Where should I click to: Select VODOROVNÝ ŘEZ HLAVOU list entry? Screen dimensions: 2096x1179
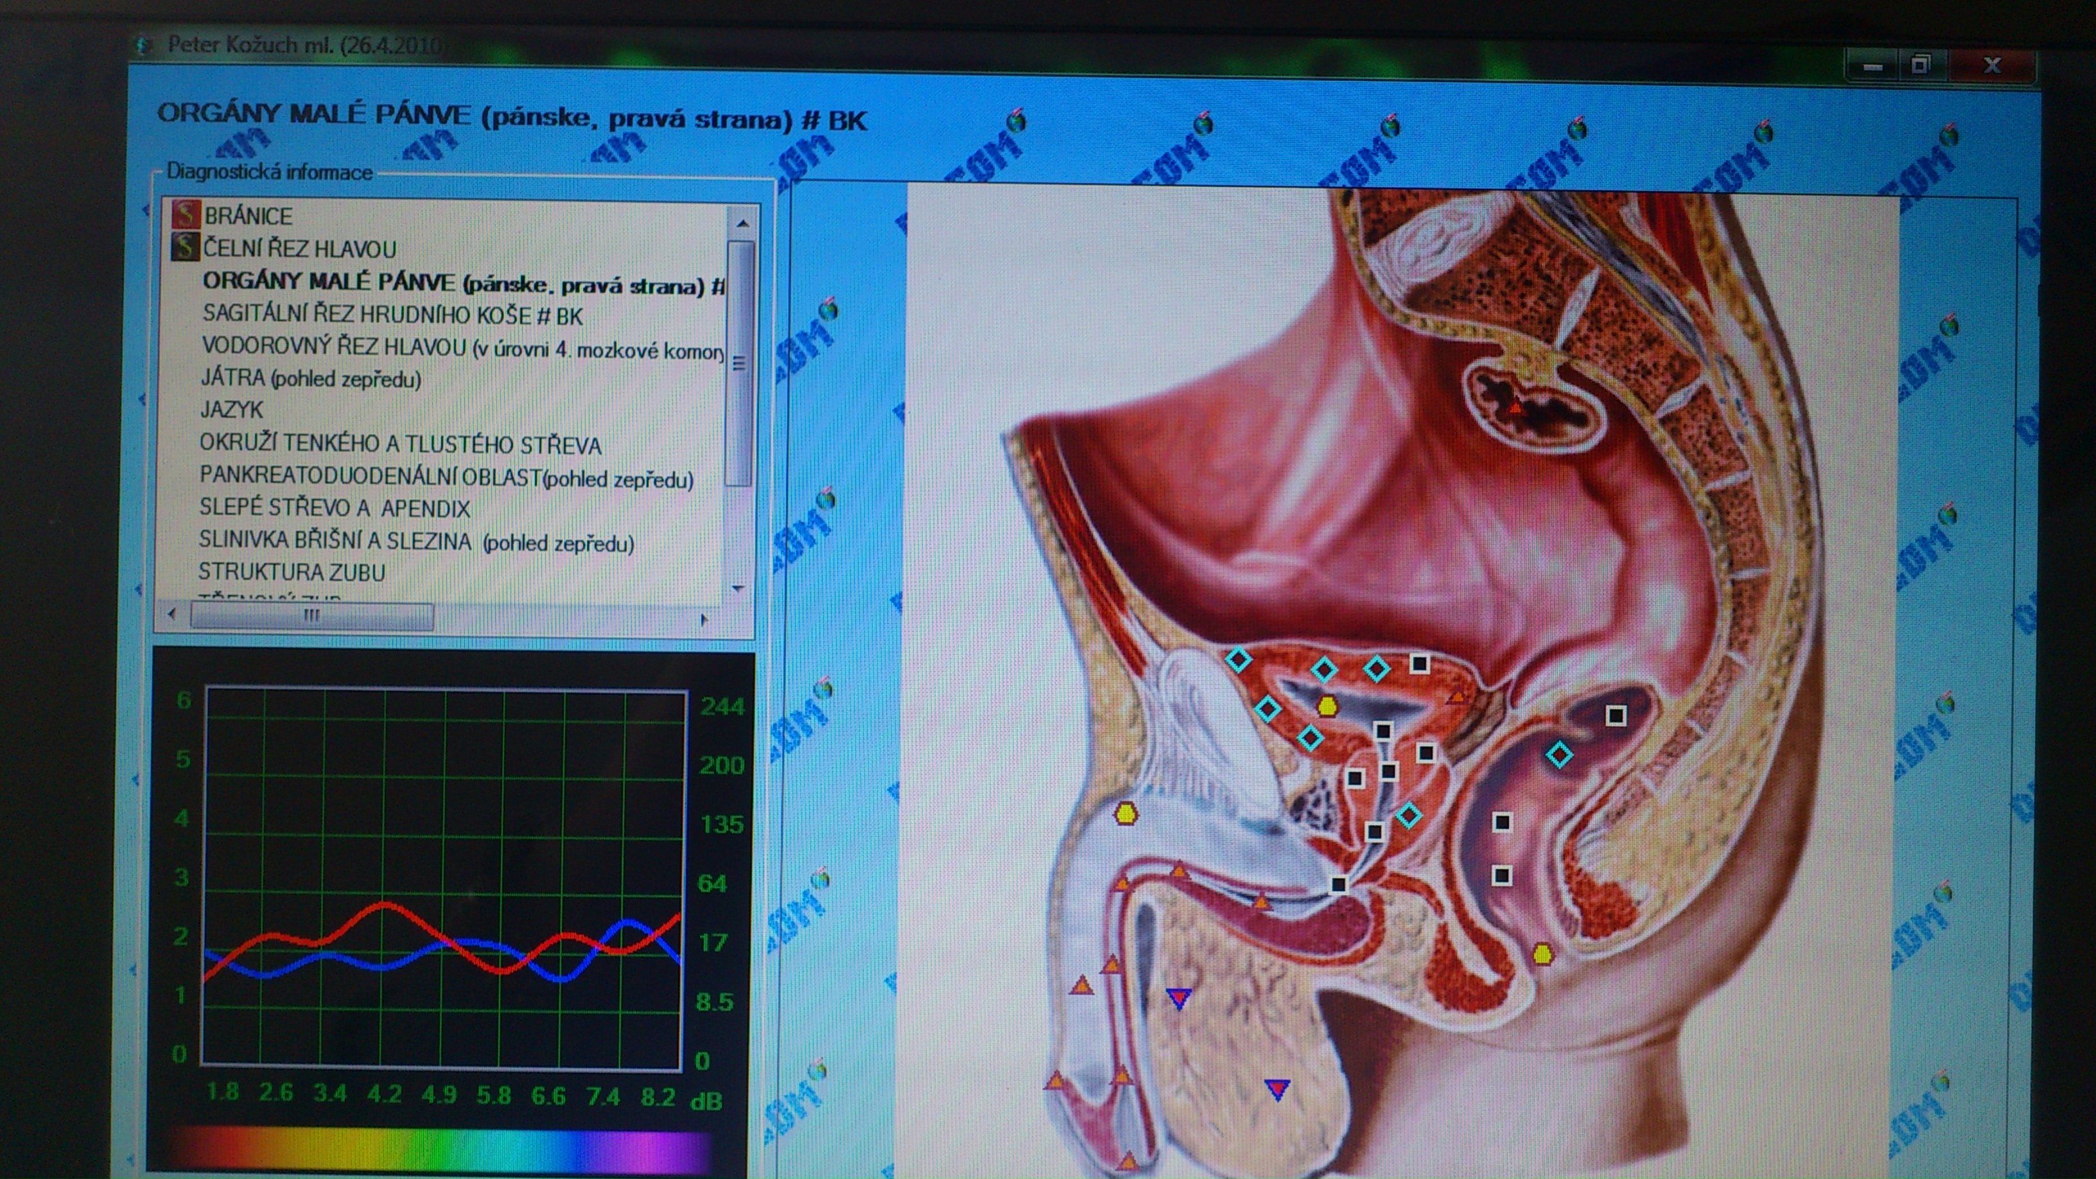[462, 347]
